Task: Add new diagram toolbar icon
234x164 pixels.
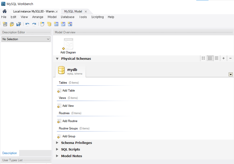Action: click(x=42, y=24)
